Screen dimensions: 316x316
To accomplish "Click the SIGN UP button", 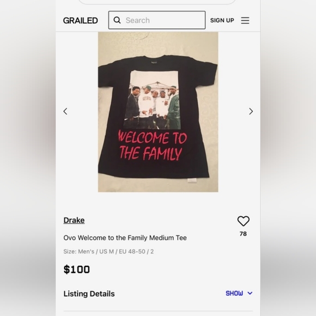I will click(x=222, y=20).
